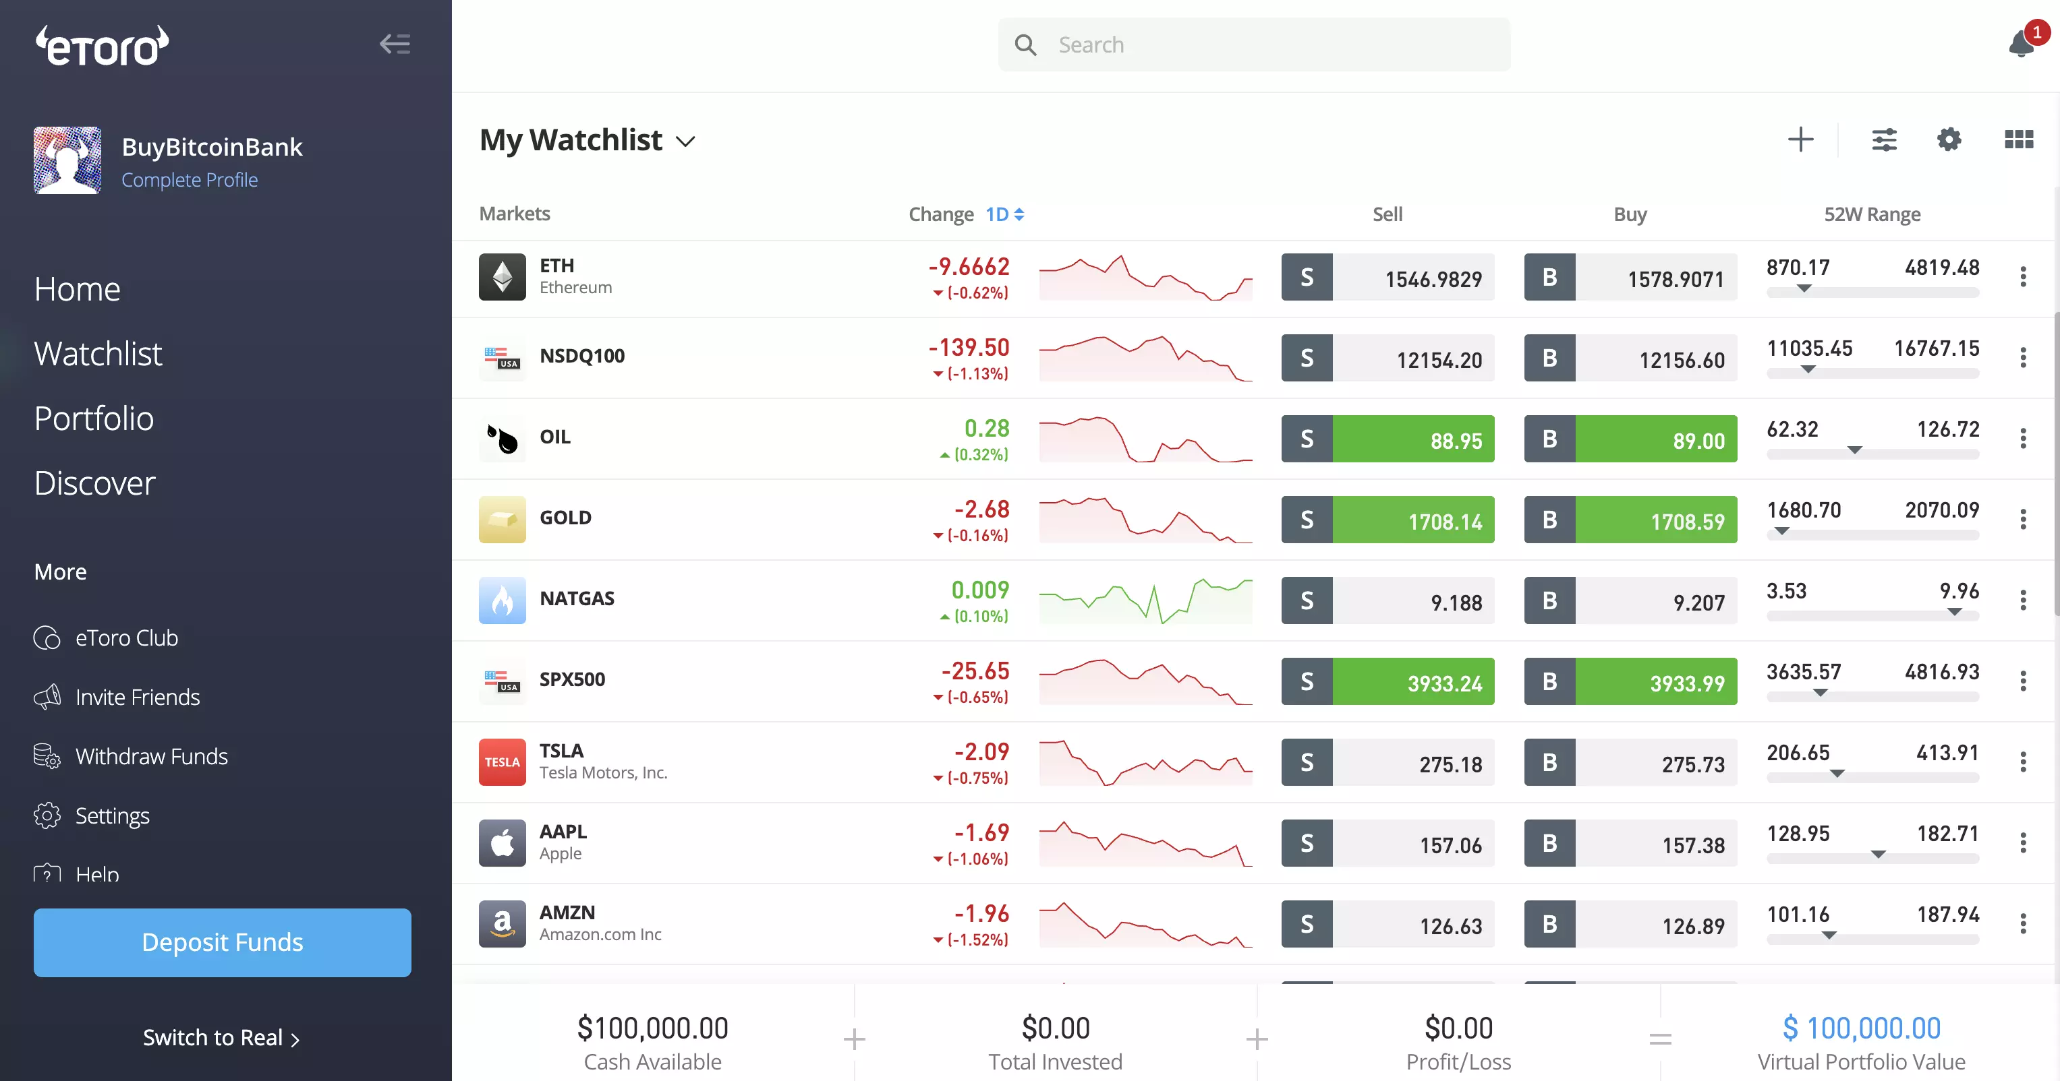Click the eToro logo
This screenshot has height=1081, width=2060.
[103, 46]
